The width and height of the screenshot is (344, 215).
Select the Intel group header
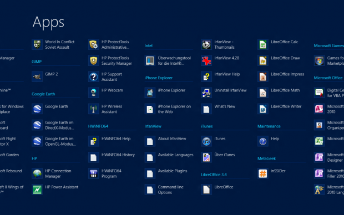148,45
